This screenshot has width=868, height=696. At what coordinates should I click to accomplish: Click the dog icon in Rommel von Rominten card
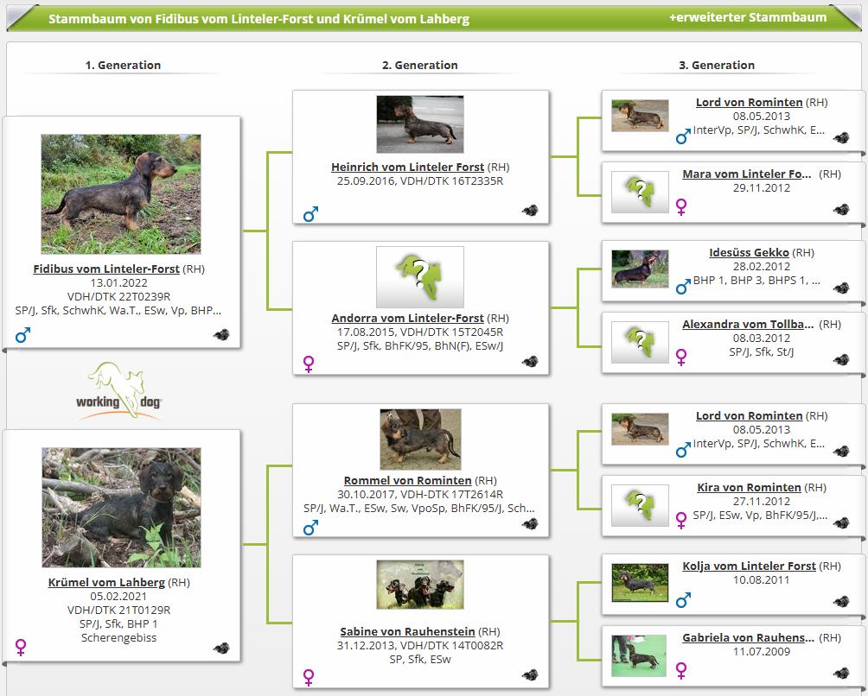click(530, 523)
